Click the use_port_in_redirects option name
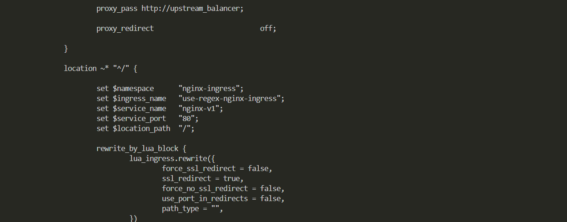 click(x=205, y=198)
